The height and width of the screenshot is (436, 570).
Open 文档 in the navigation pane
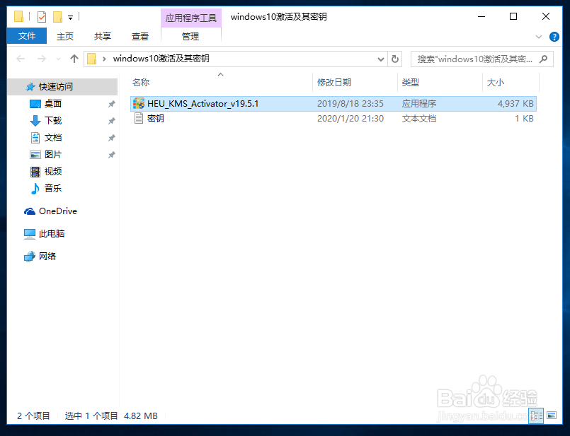(53, 138)
